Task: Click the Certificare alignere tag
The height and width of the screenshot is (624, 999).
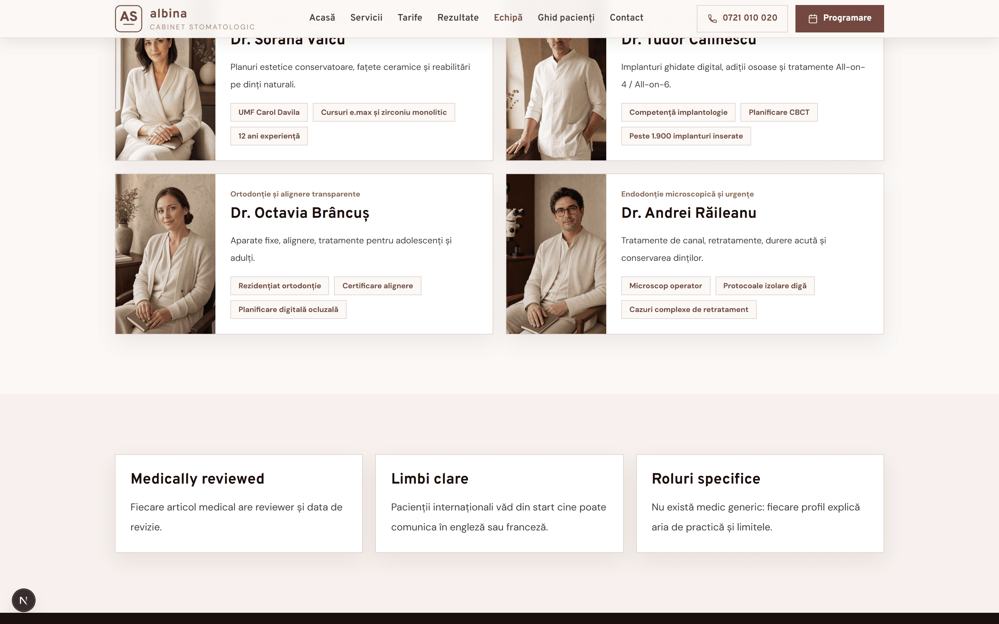Action: click(x=377, y=285)
